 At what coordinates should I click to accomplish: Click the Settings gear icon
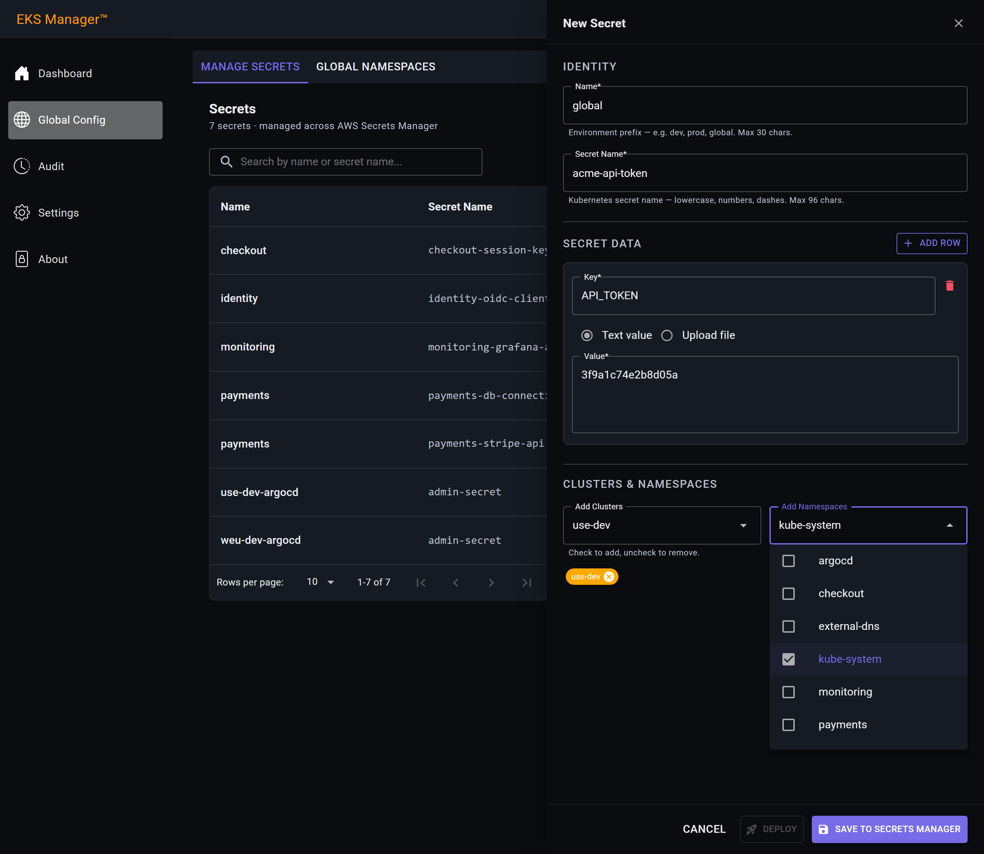[22, 213]
